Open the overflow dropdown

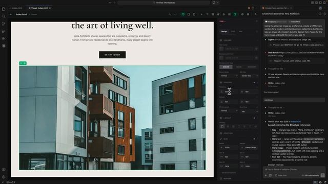tap(249, 111)
